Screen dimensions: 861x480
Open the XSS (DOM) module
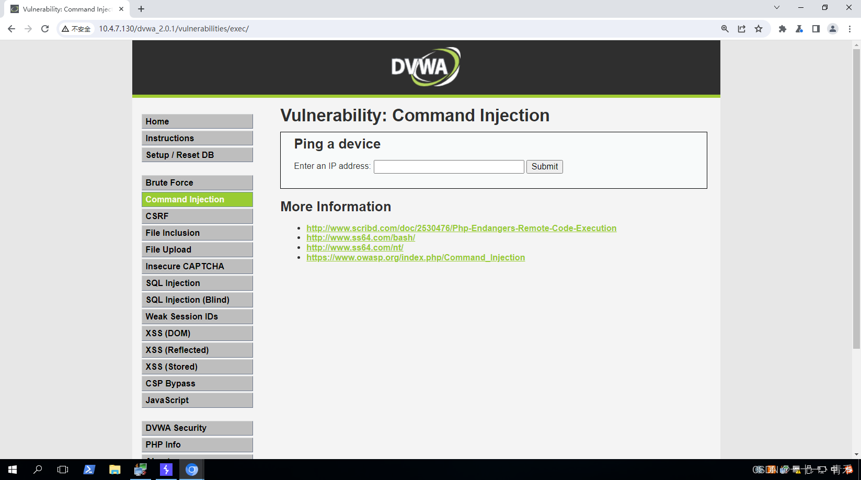tap(197, 333)
